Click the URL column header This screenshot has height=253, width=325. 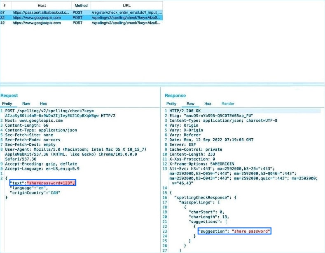tap(126, 6)
